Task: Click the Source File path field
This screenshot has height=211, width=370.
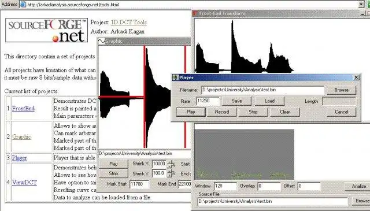Action: (272, 202)
